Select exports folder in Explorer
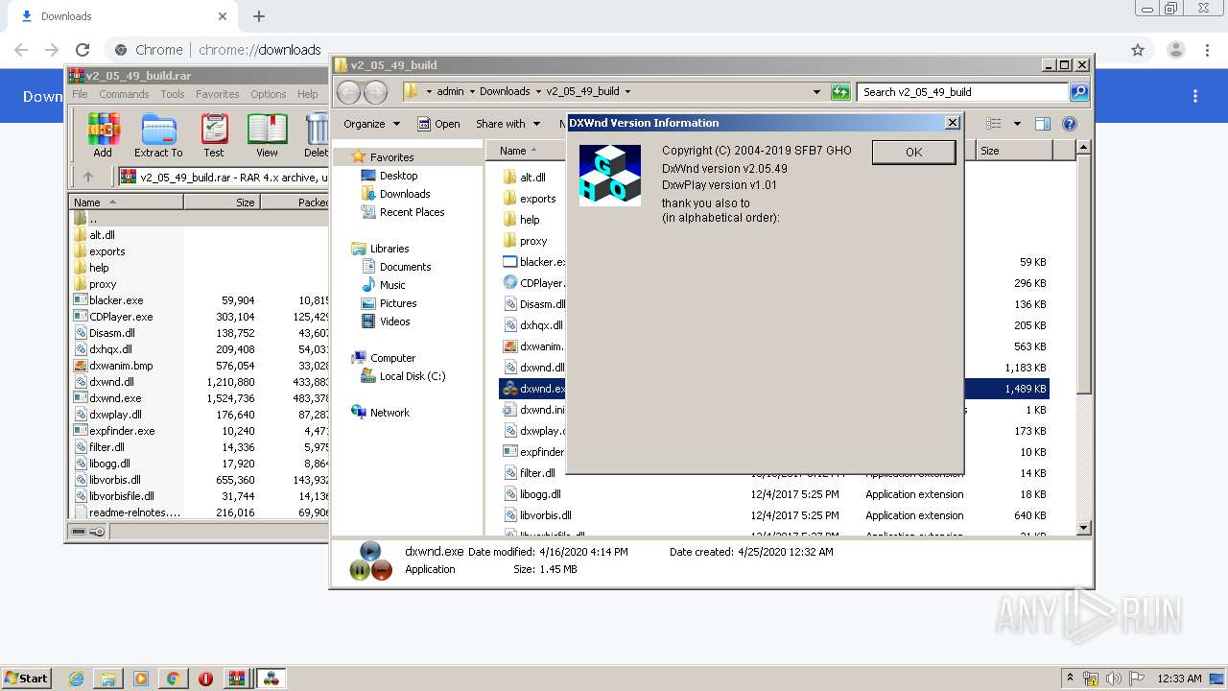 [x=530, y=199]
